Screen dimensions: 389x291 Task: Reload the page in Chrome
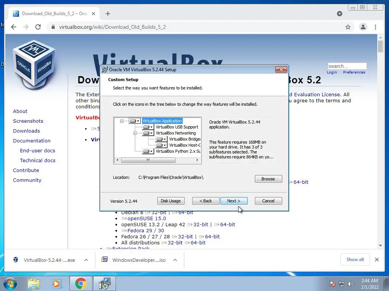[38, 27]
